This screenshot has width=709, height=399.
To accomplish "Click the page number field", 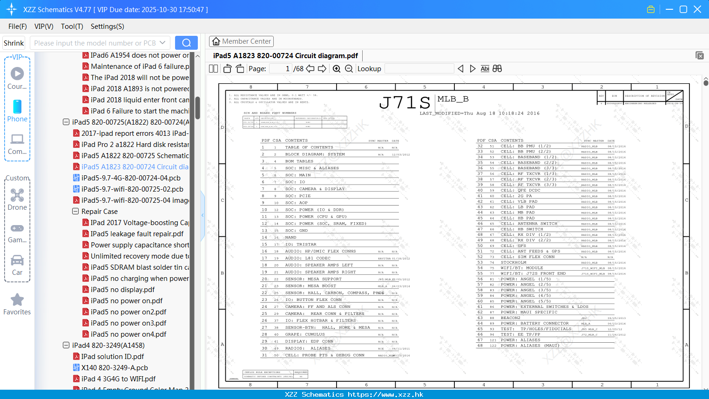I will [281, 69].
